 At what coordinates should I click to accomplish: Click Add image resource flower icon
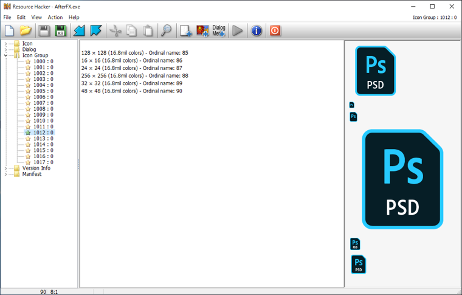tap(202, 30)
